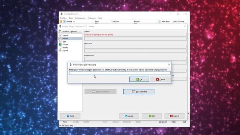The image size is (240, 135).
Task: Click Apply in the Profile Setup window
Action: click(x=129, y=116)
